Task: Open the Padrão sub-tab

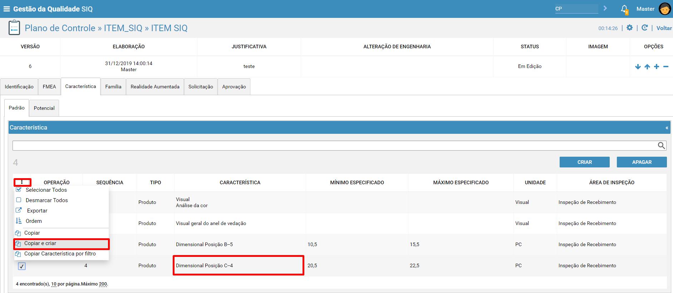Action: (17, 108)
